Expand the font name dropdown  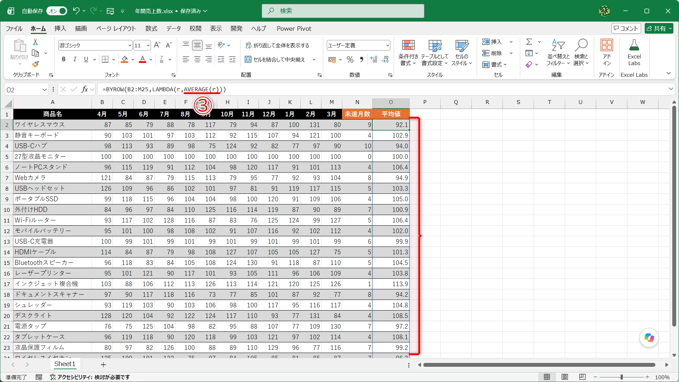coord(129,45)
